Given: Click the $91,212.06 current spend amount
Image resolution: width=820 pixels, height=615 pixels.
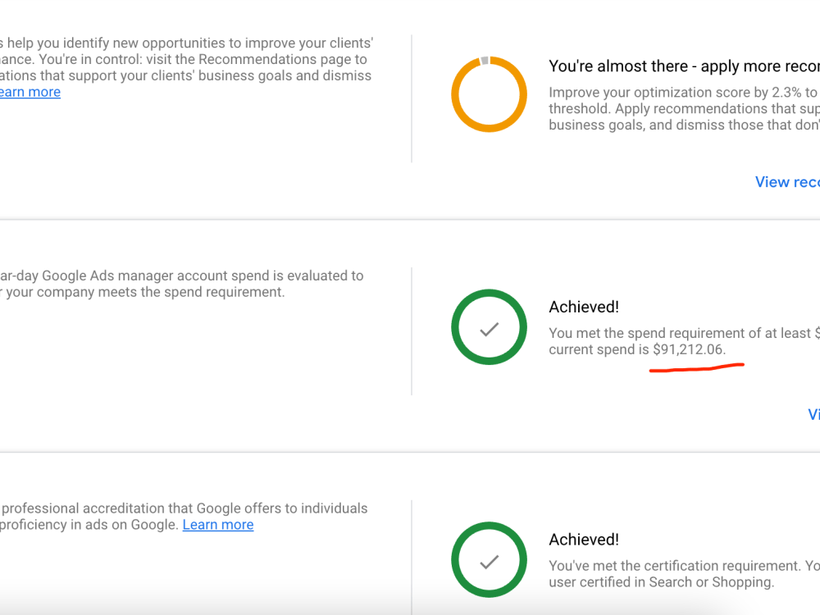Looking at the screenshot, I should (x=688, y=349).
